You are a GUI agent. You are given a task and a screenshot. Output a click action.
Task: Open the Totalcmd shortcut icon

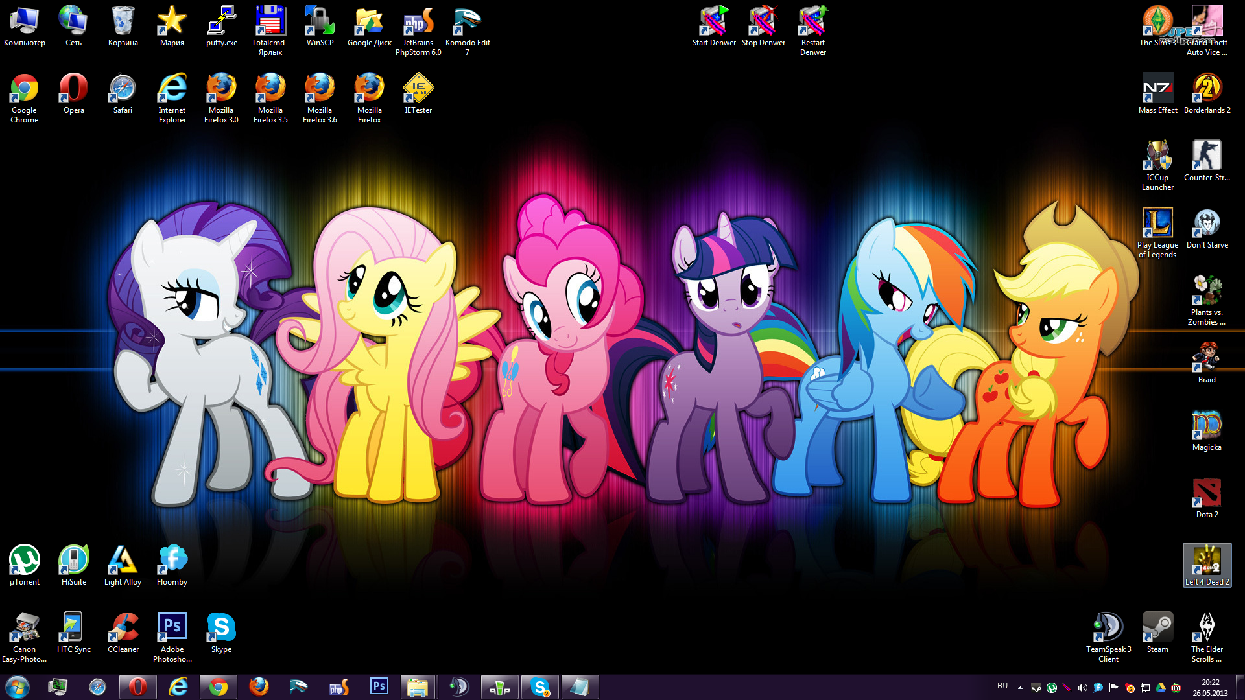click(270, 30)
